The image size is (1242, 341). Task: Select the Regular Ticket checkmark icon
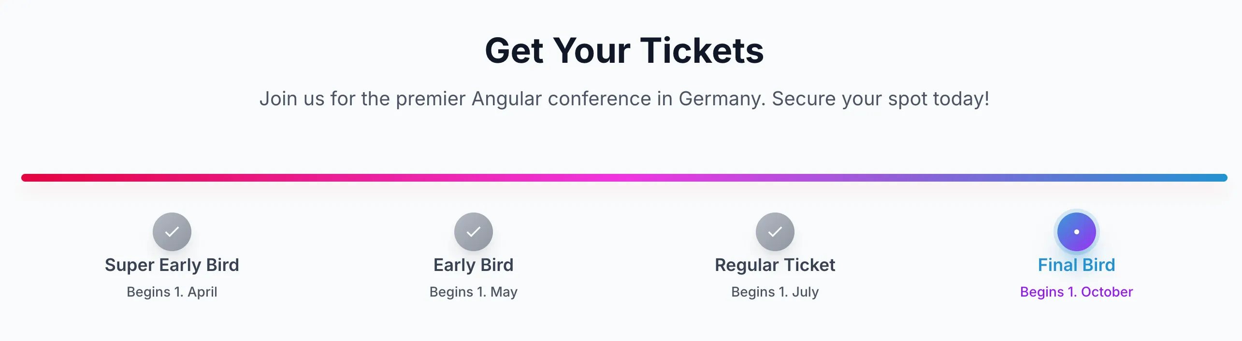click(x=775, y=232)
